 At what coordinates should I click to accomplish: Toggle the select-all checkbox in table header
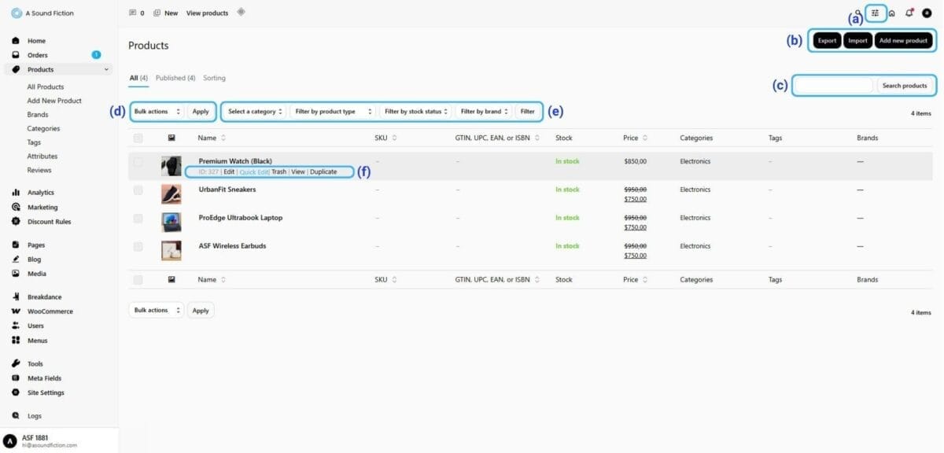point(138,138)
